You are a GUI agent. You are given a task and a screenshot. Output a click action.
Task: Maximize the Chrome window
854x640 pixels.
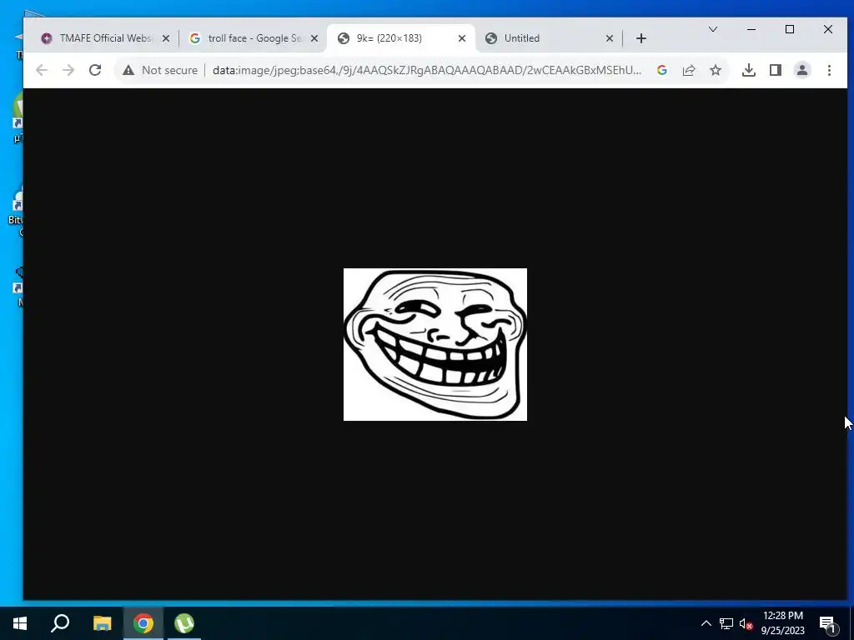point(790,29)
